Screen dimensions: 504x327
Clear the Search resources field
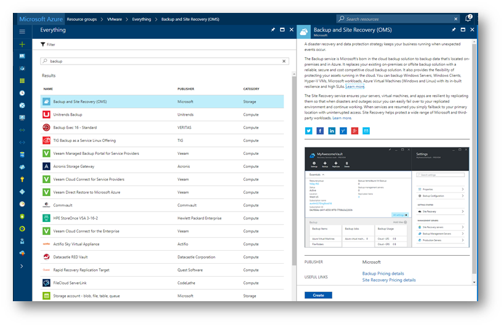[x=456, y=19]
